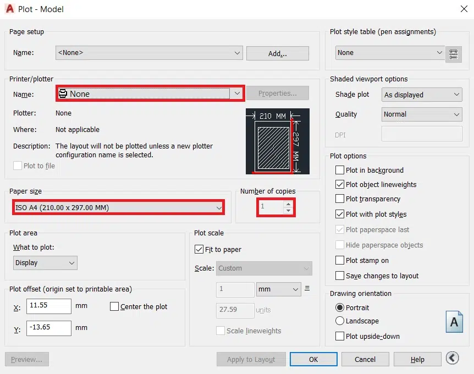Click the scale equals icon beside mm

click(307, 289)
